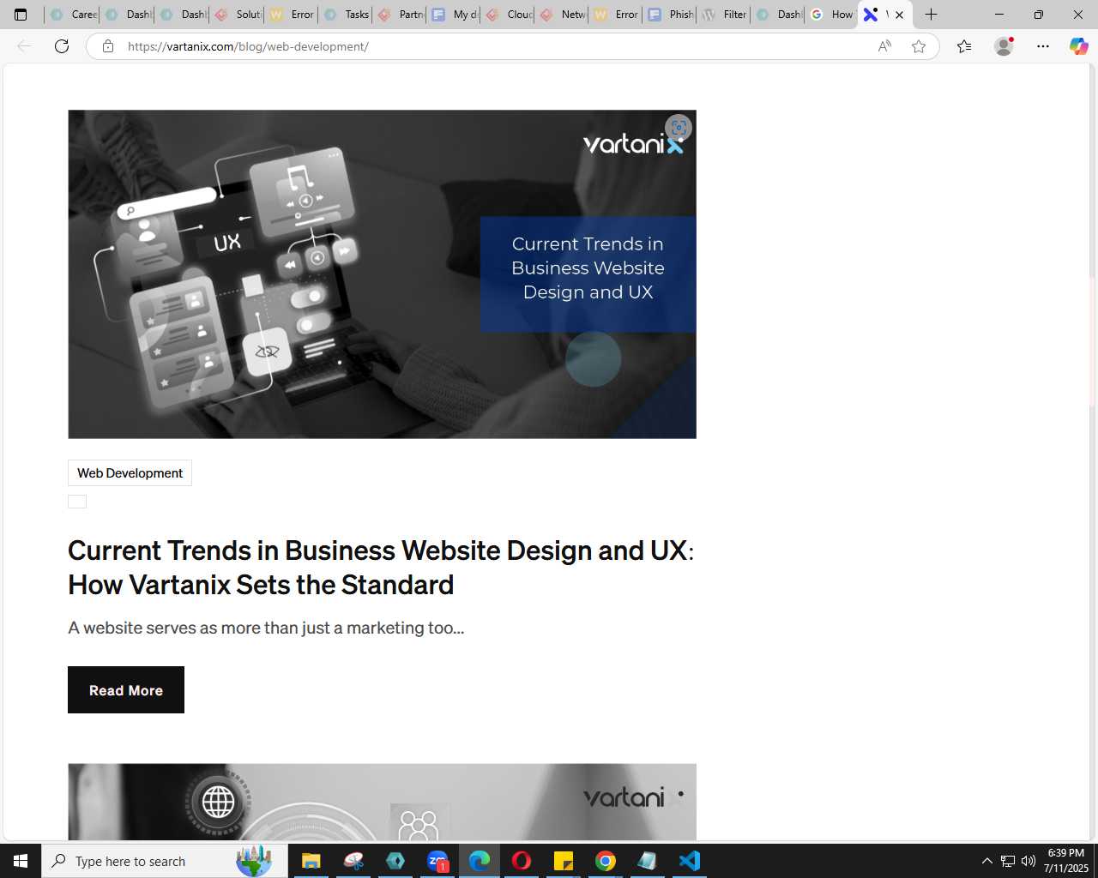The image size is (1098, 878).
Task: View site information lock icon
Action: point(108,46)
